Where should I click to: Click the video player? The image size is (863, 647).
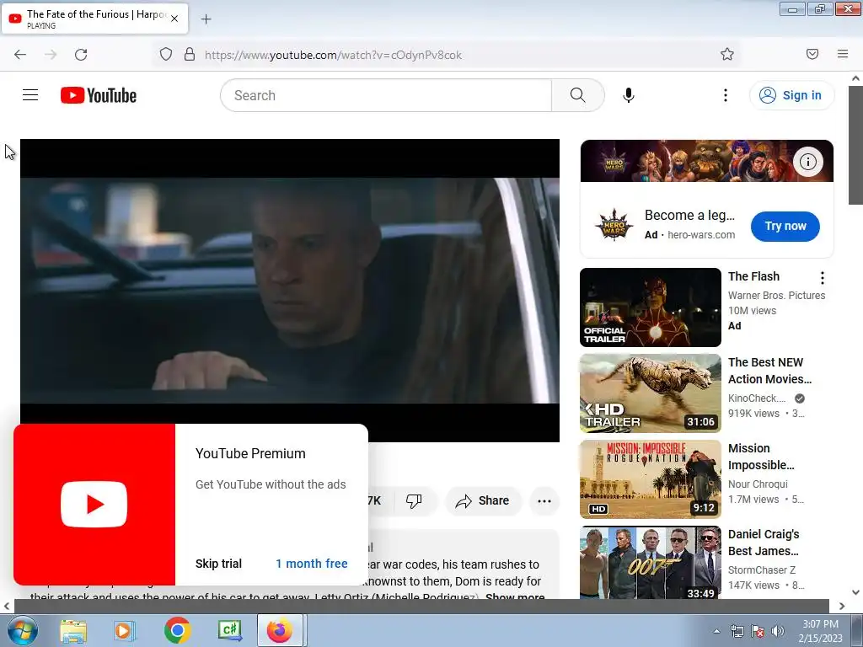click(290, 291)
